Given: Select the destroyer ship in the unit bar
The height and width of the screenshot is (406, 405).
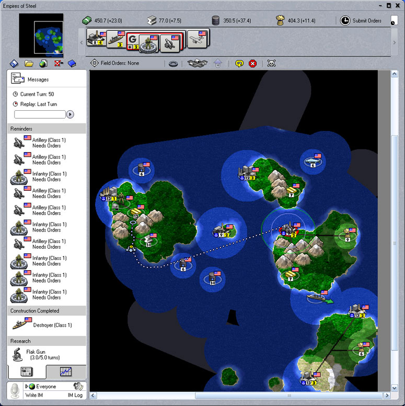Looking at the screenshot, I should point(115,39).
